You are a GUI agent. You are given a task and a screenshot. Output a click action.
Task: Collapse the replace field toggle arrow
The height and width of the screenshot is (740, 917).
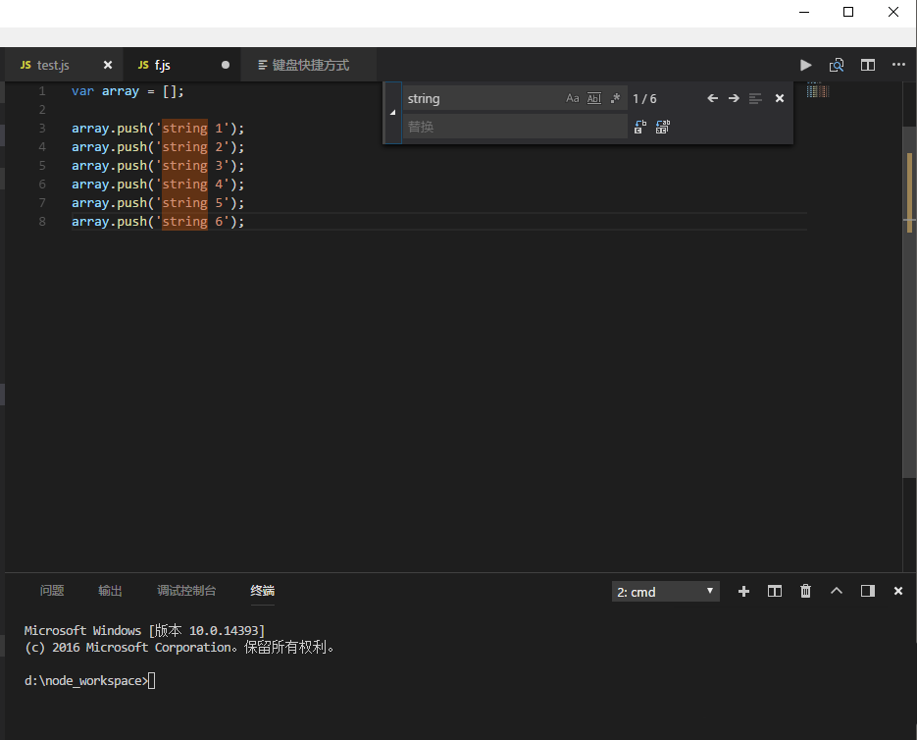[x=393, y=113]
